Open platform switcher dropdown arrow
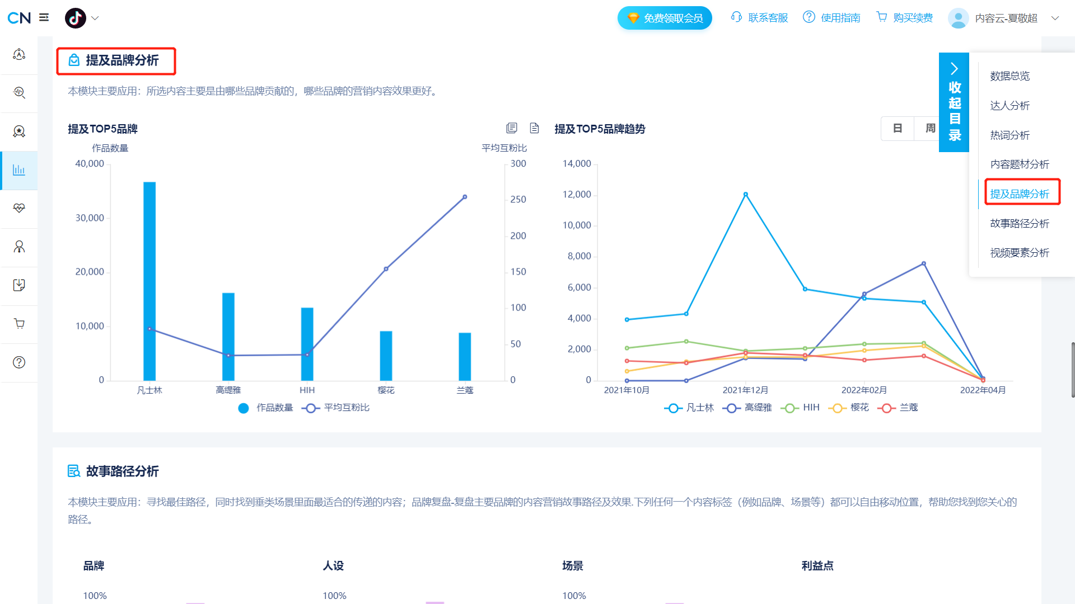1075x604 pixels. pyautogui.click(x=95, y=18)
